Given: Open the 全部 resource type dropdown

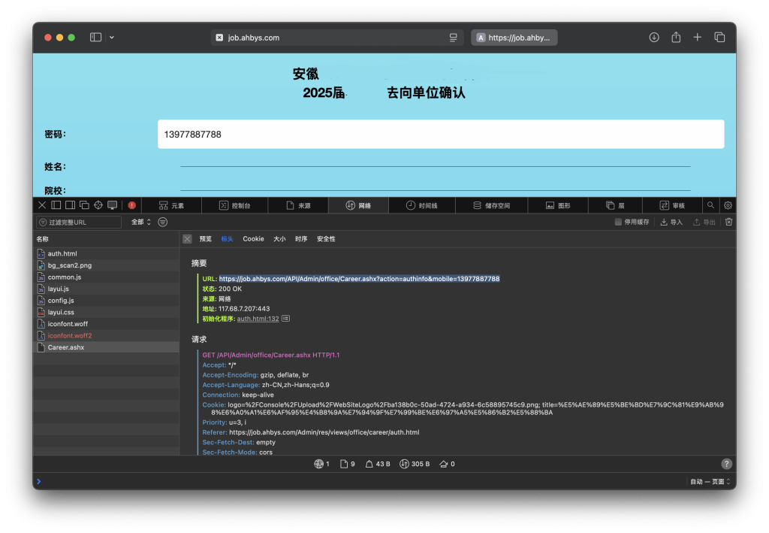Looking at the screenshot, I should (141, 222).
